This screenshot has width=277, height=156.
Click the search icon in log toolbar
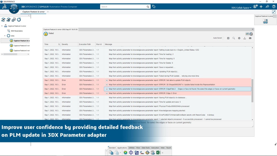pyautogui.click(x=234, y=38)
